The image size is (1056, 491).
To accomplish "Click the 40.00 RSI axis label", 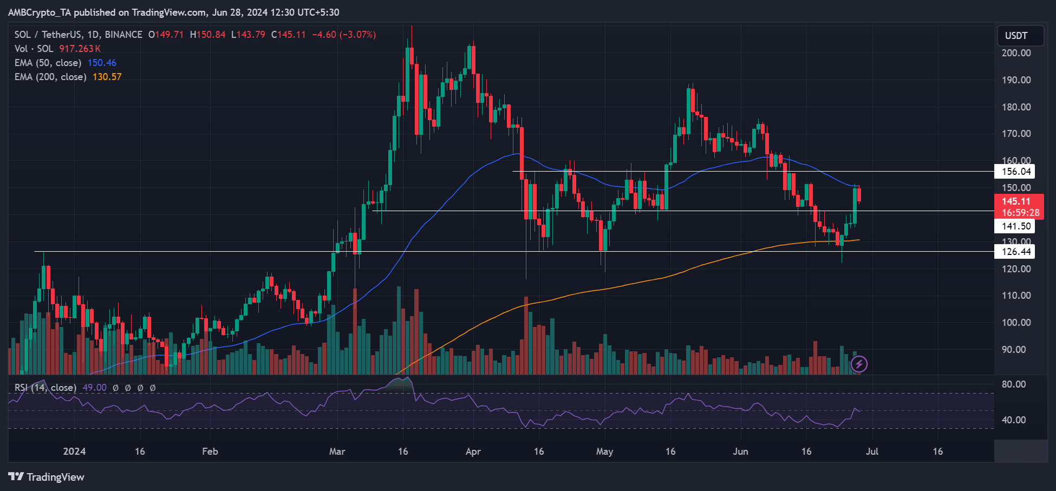I will click(1014, 420).
